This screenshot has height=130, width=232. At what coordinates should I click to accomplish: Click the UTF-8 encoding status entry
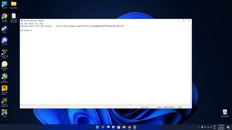point(180,107)
